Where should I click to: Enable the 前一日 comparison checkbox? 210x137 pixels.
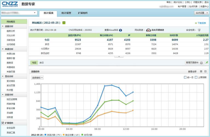pos(185,78)
